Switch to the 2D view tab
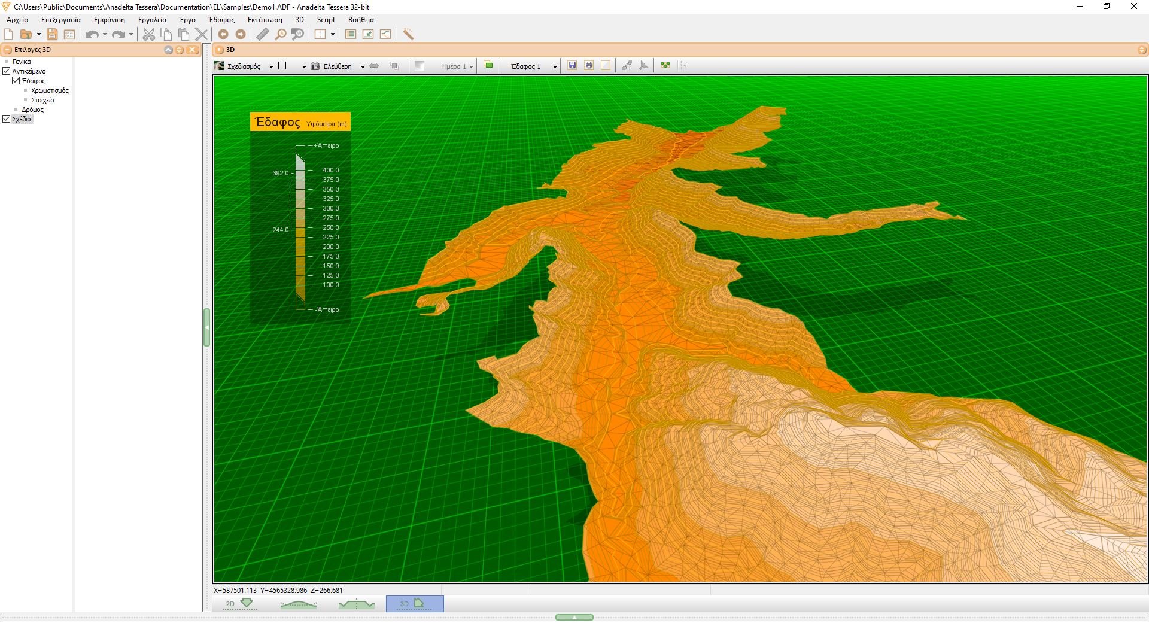The width and height of the screenshot is (1149, 623). pos(239,603)
